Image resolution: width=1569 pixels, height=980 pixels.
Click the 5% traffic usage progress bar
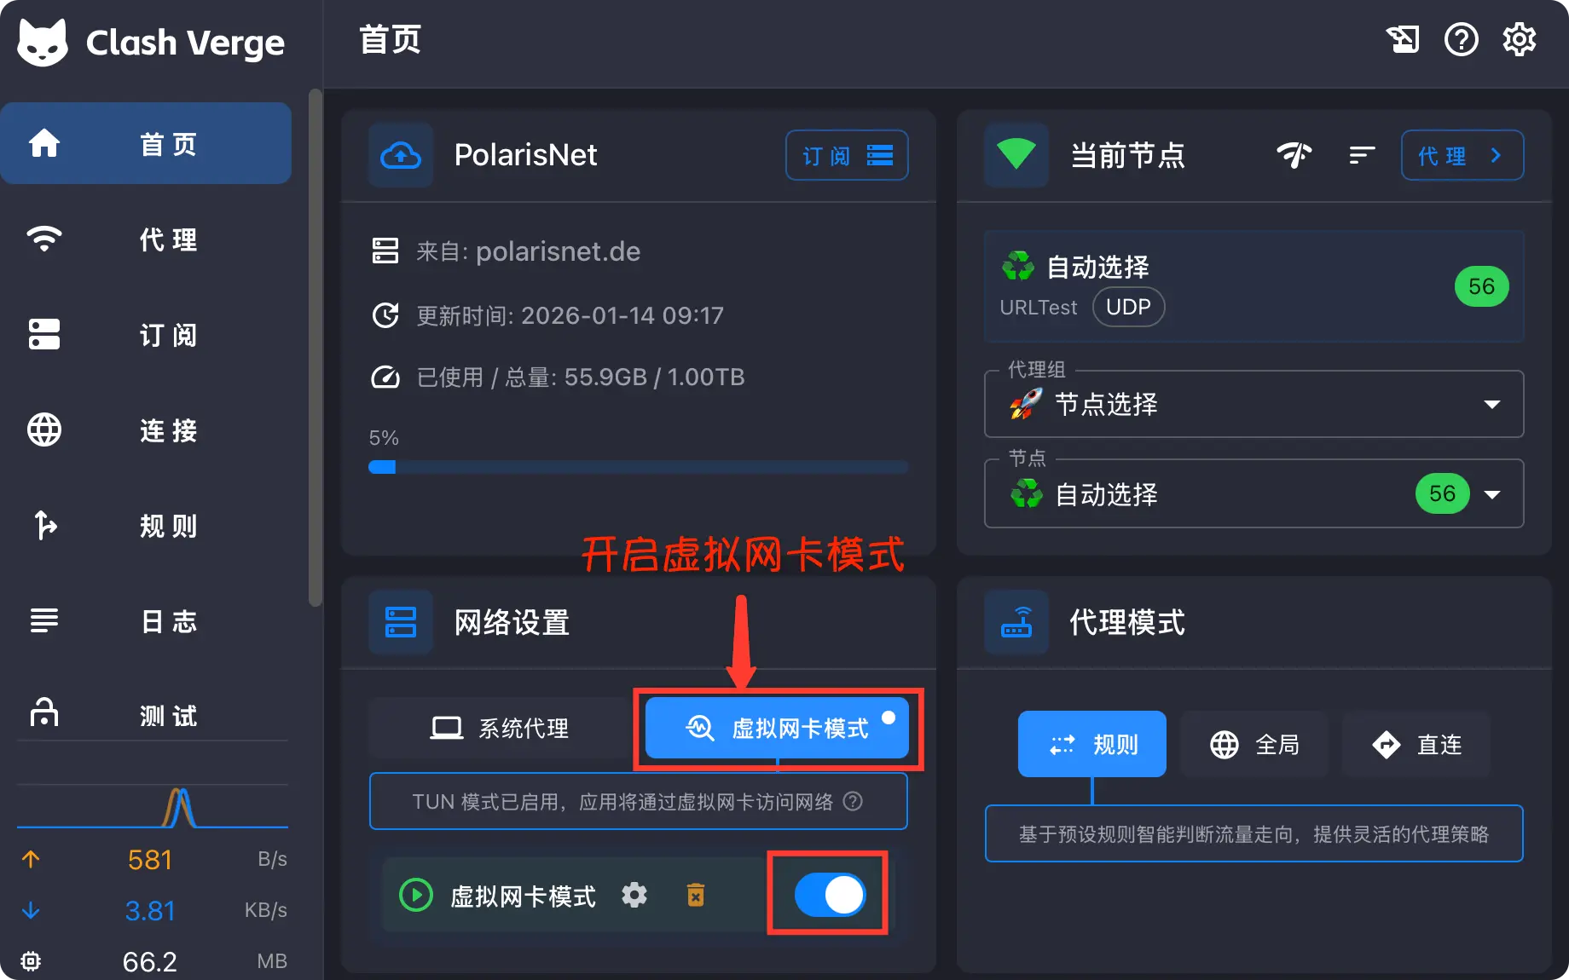click(x=638, y=467)
